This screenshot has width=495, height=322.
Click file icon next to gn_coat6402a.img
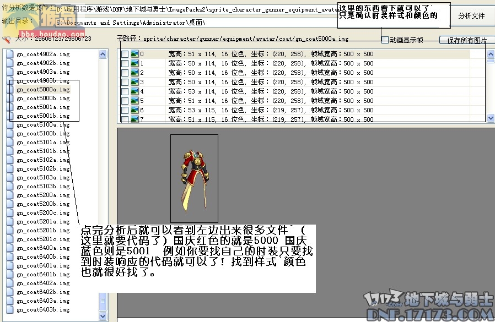(x=10, y=283)
